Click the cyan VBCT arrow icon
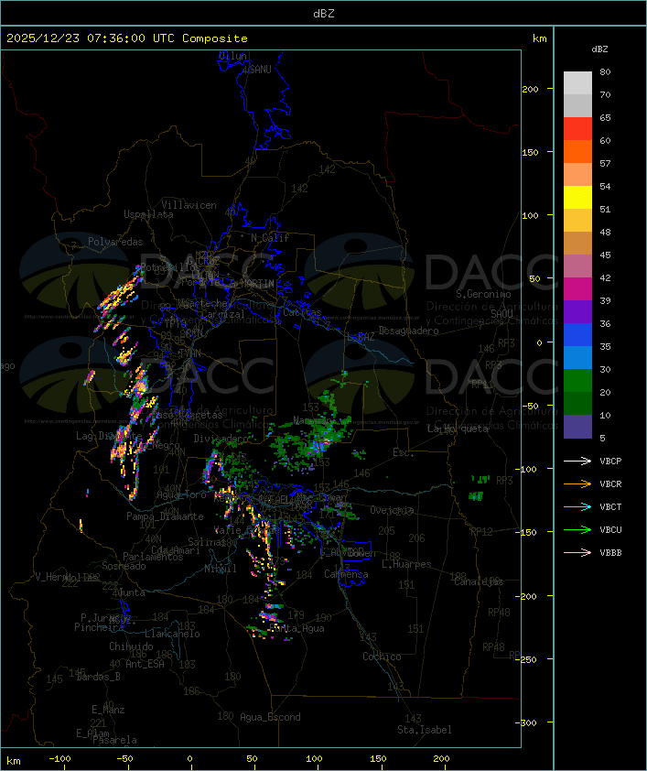 [577, 506]
